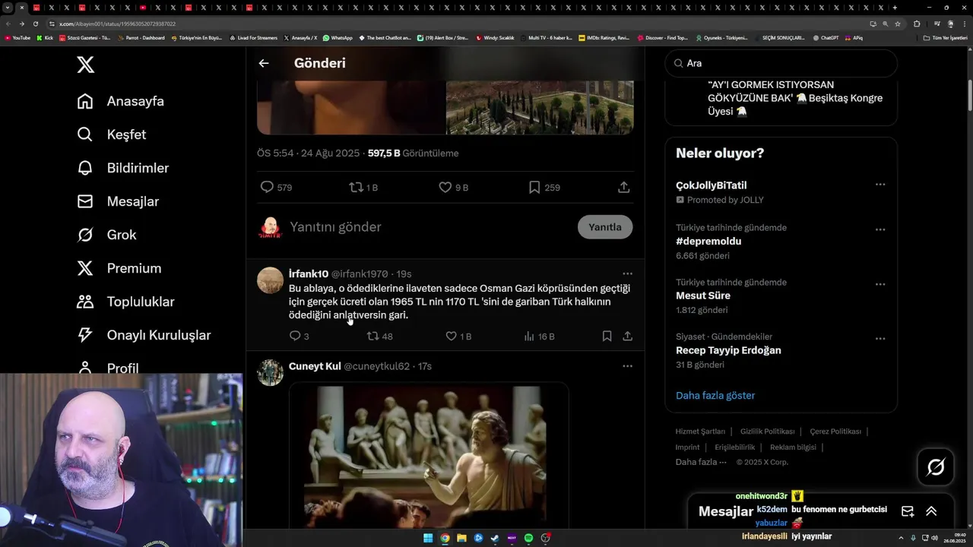Open Çerez Politikası footer link

point(835,431)
